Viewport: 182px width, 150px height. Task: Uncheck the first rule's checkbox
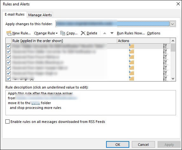[x=9, y=46]
